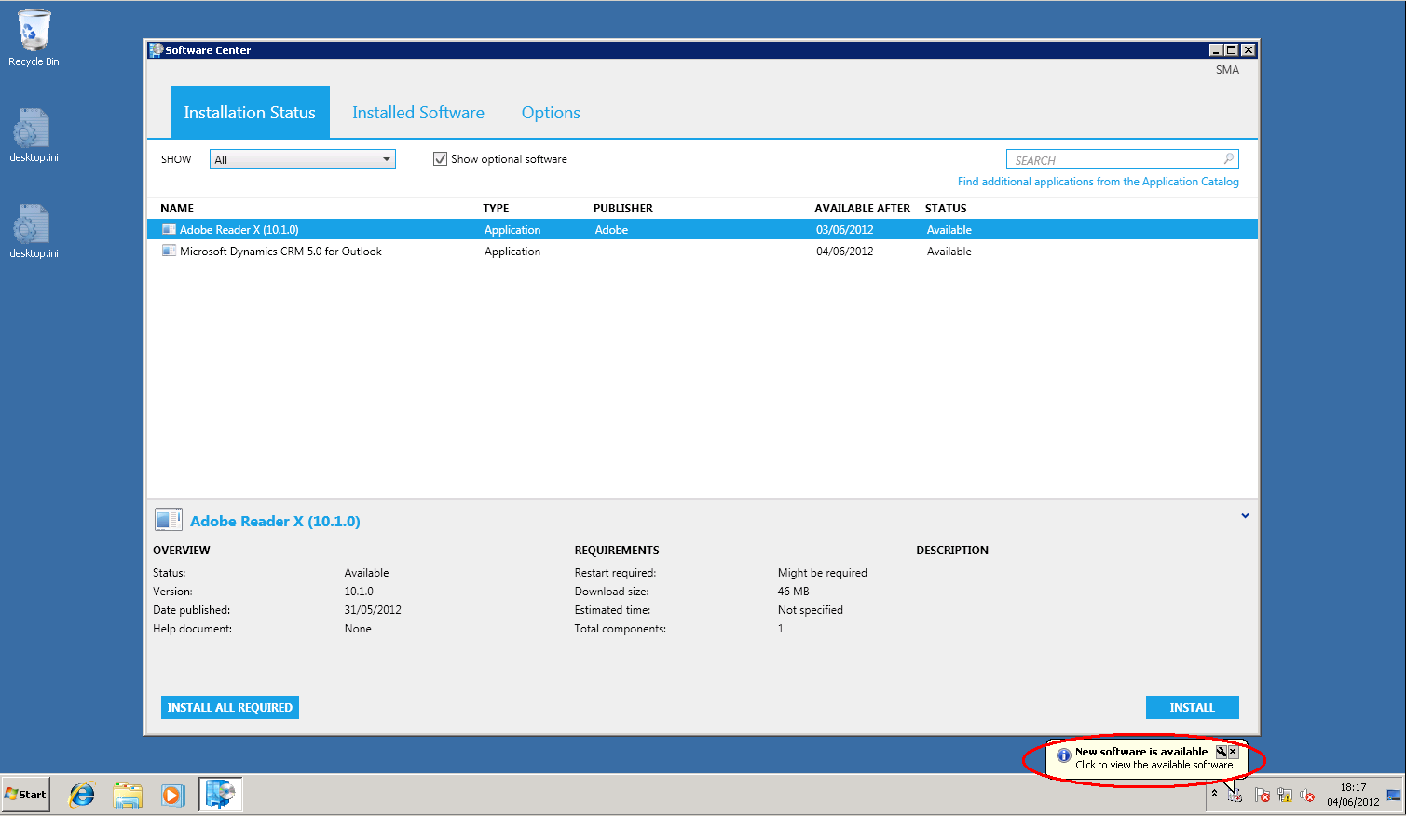Open the SHOW filter dropdown
The width and height of the screenshot is (1406, 816).
click(302, 159)
